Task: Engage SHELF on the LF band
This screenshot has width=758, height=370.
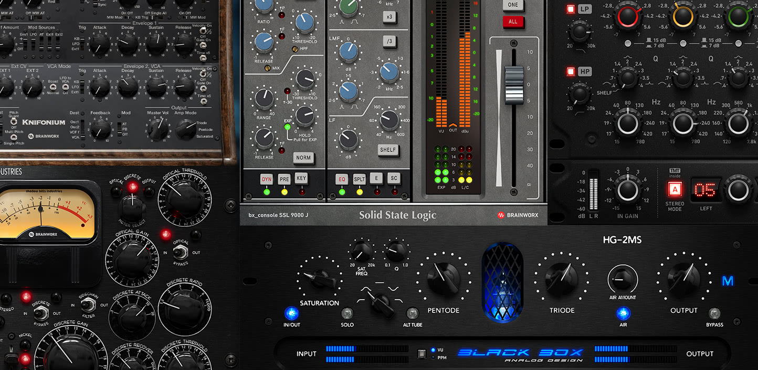Action: pos(388,150)
